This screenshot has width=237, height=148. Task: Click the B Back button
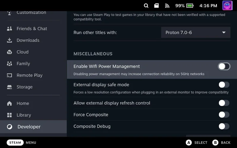click(221, 142)
